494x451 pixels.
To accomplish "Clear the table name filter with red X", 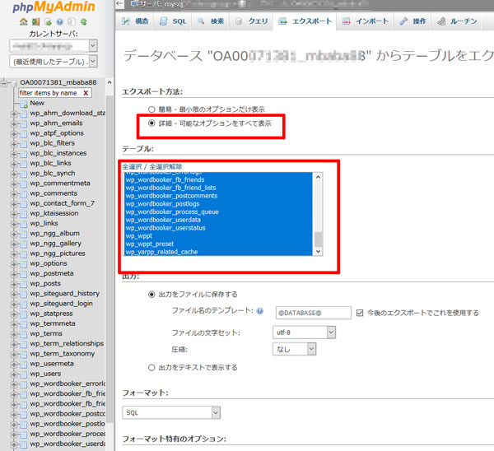I will point(86,93).
